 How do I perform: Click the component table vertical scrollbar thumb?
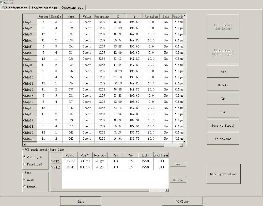[x=185, y=26]
